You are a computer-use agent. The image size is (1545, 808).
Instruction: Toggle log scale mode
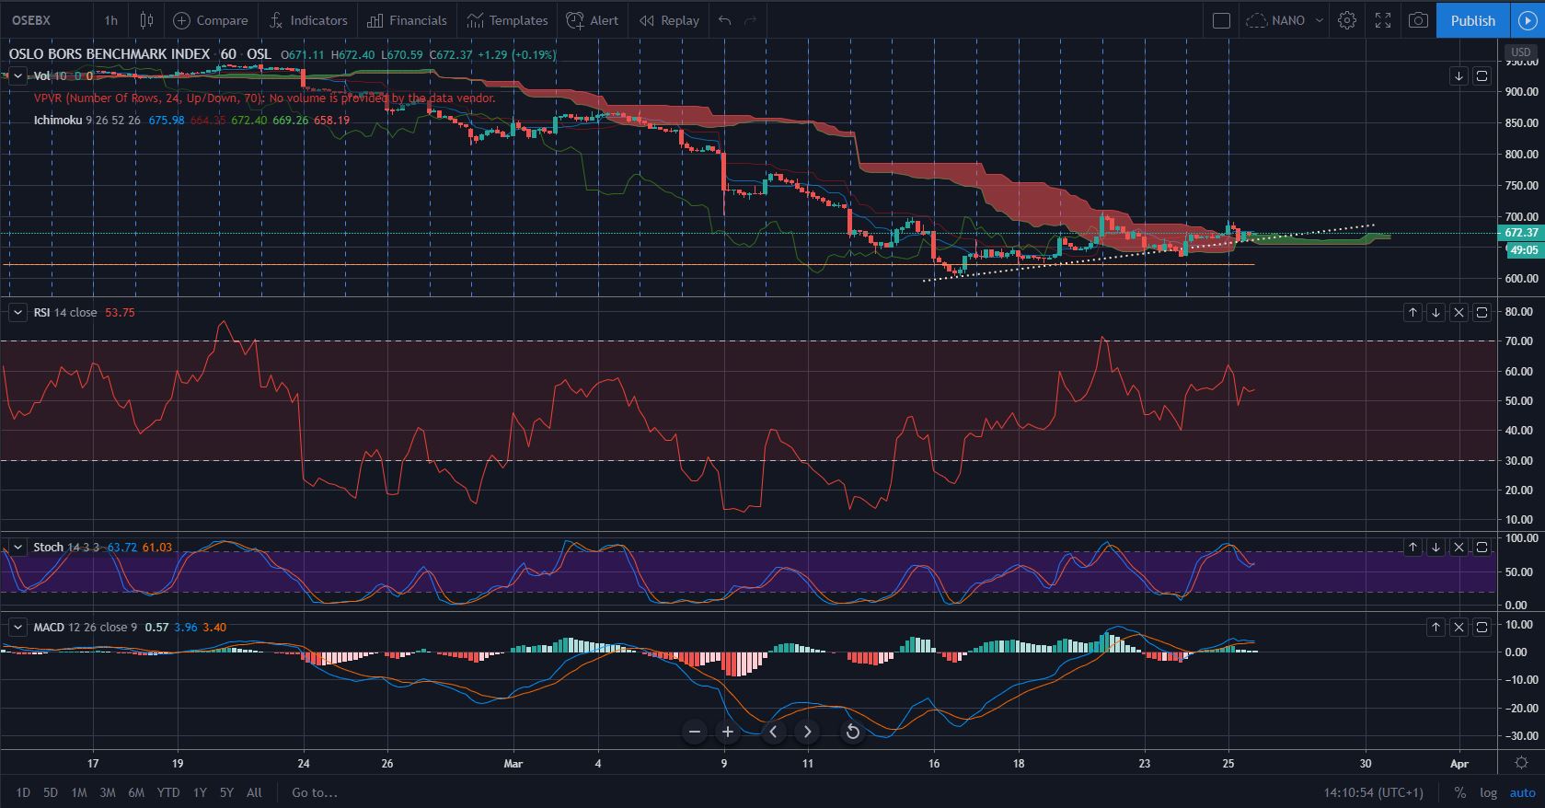point(1488,792)
